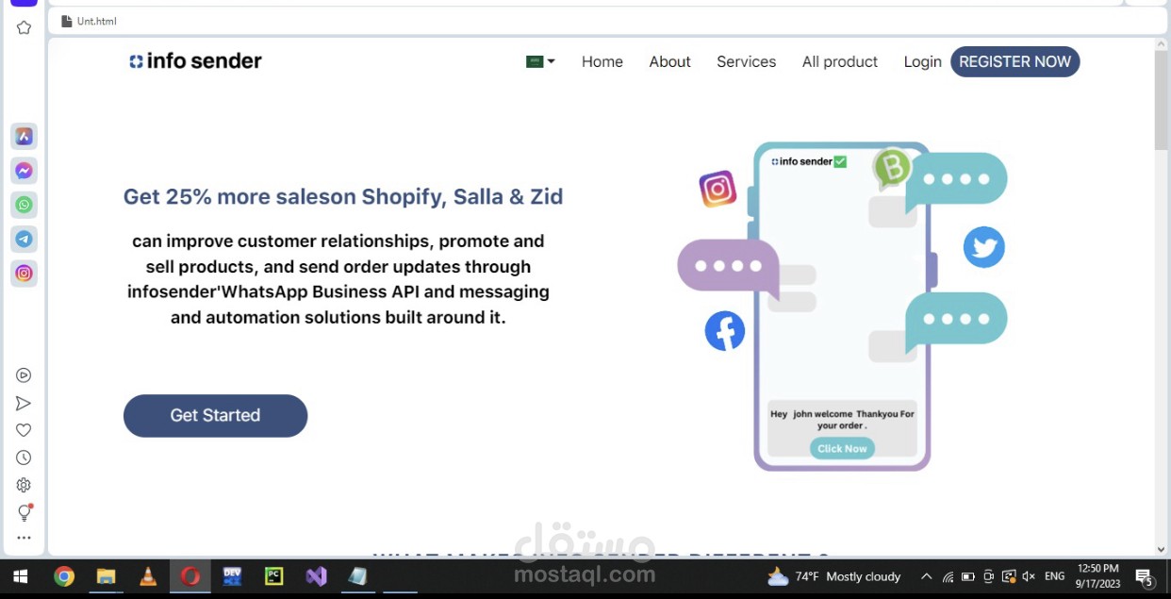The height and width of the screenshot is (599, 1171).
Task: Click the Get Started button
Action: [x=215, y=415]
